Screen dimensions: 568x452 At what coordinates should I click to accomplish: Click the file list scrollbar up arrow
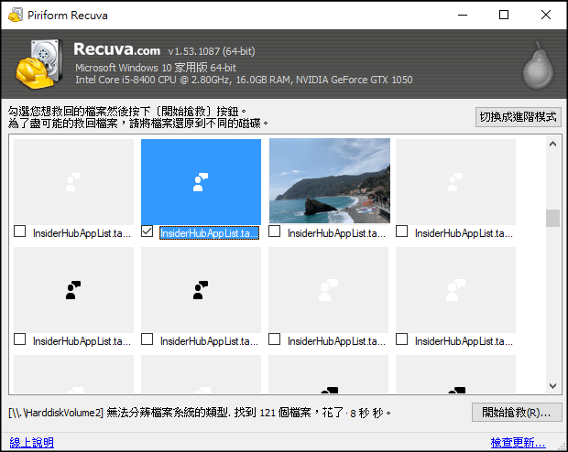tap(552, 144)
